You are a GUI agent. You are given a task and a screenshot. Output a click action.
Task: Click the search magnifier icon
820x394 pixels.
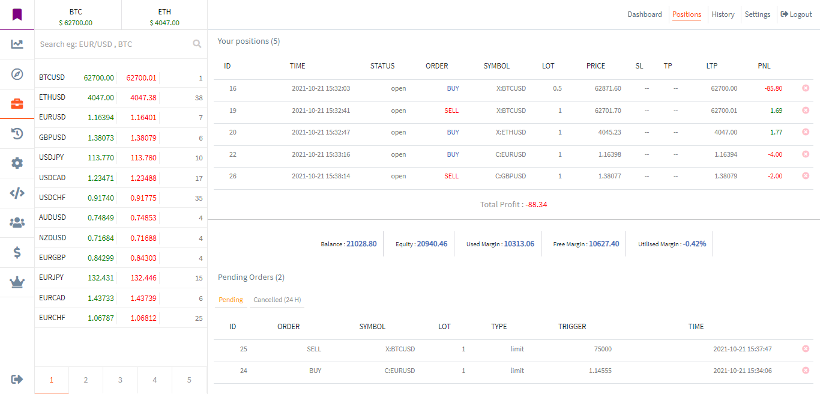[197, 44]
